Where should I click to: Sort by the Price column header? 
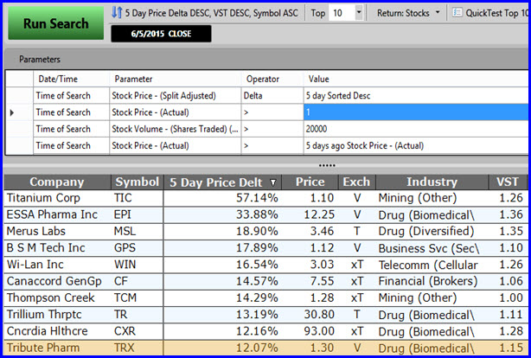coord(310,182)
